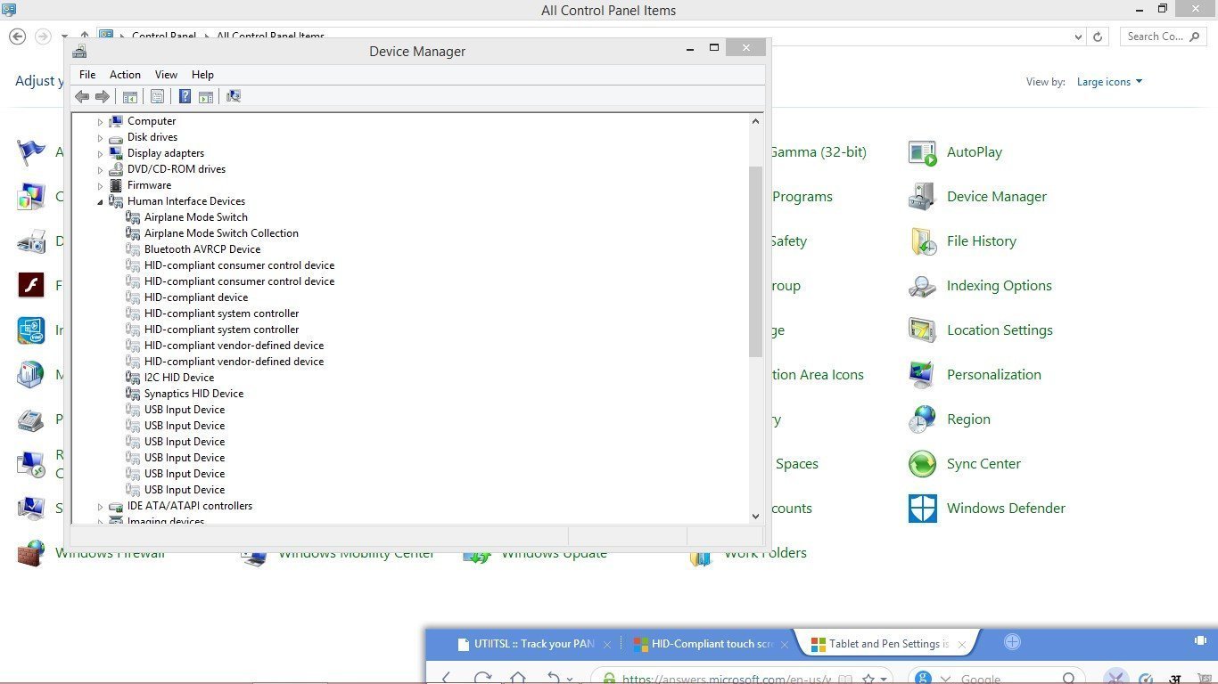Select Airplane Mode Switch Collection device
1218x684 pixels.
(x=221, y=233)
